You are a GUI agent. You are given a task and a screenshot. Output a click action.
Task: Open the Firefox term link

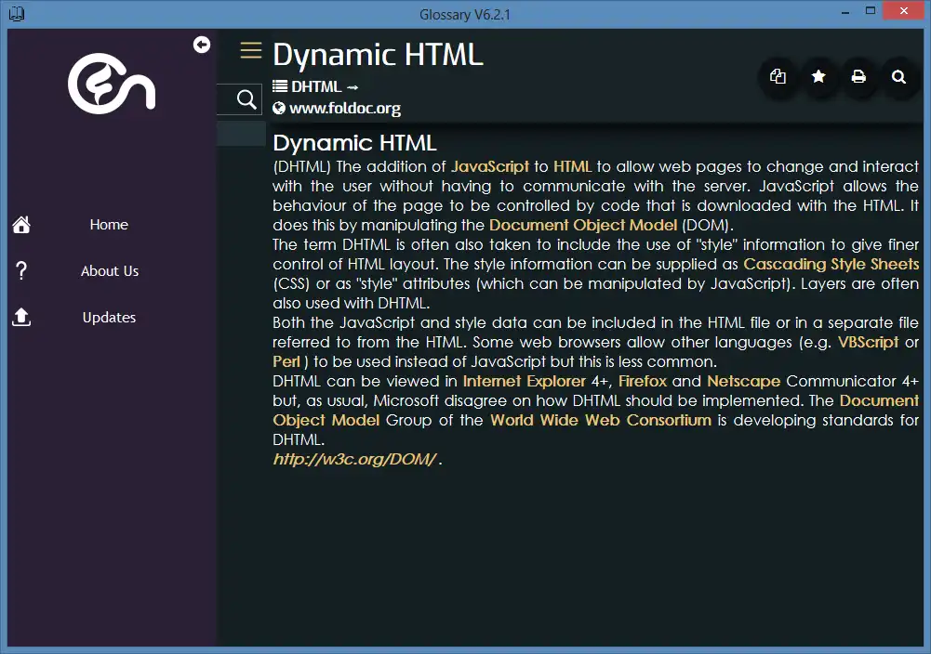[643, 381]
